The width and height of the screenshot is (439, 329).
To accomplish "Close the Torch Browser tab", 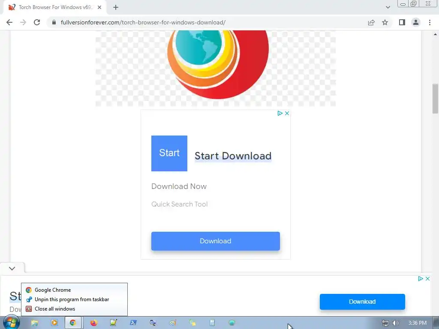I will [x=99, y=8].
